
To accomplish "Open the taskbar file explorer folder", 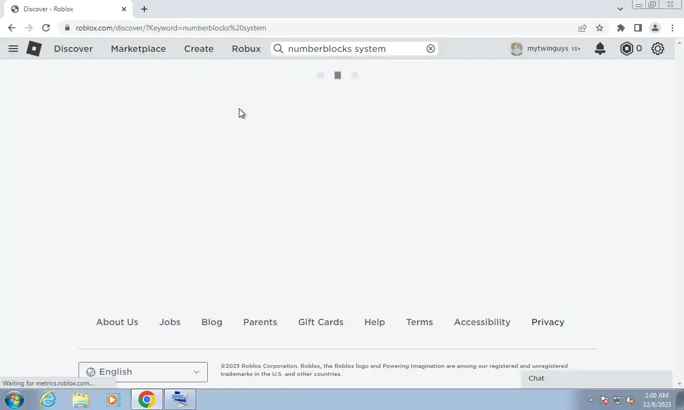I will coord(81,399).
